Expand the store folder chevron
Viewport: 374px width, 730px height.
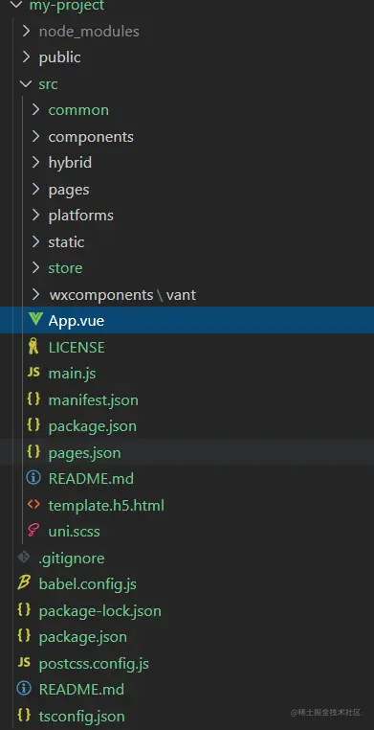pyautogui.click(x=35, y=267)
